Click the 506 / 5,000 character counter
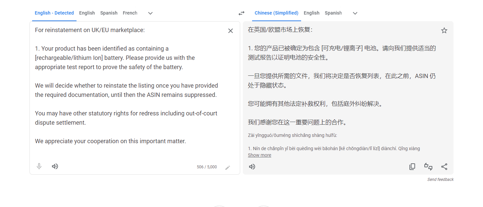The image size is (483, 207). [207, 167]
